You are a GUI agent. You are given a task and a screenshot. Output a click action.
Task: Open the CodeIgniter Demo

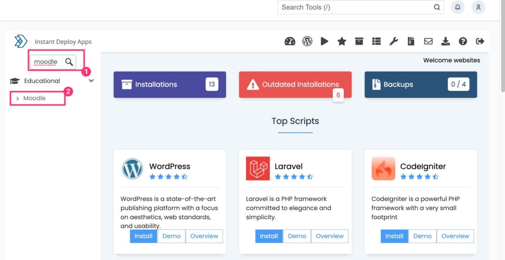(x=423, y=236)
